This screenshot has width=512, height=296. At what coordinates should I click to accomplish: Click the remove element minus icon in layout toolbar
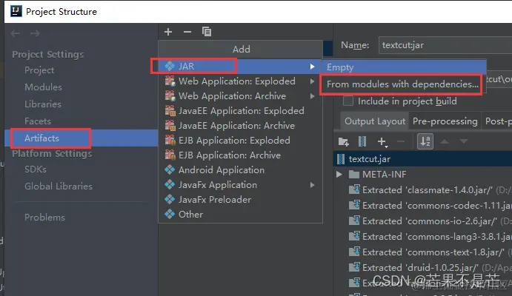click(401, 141)
